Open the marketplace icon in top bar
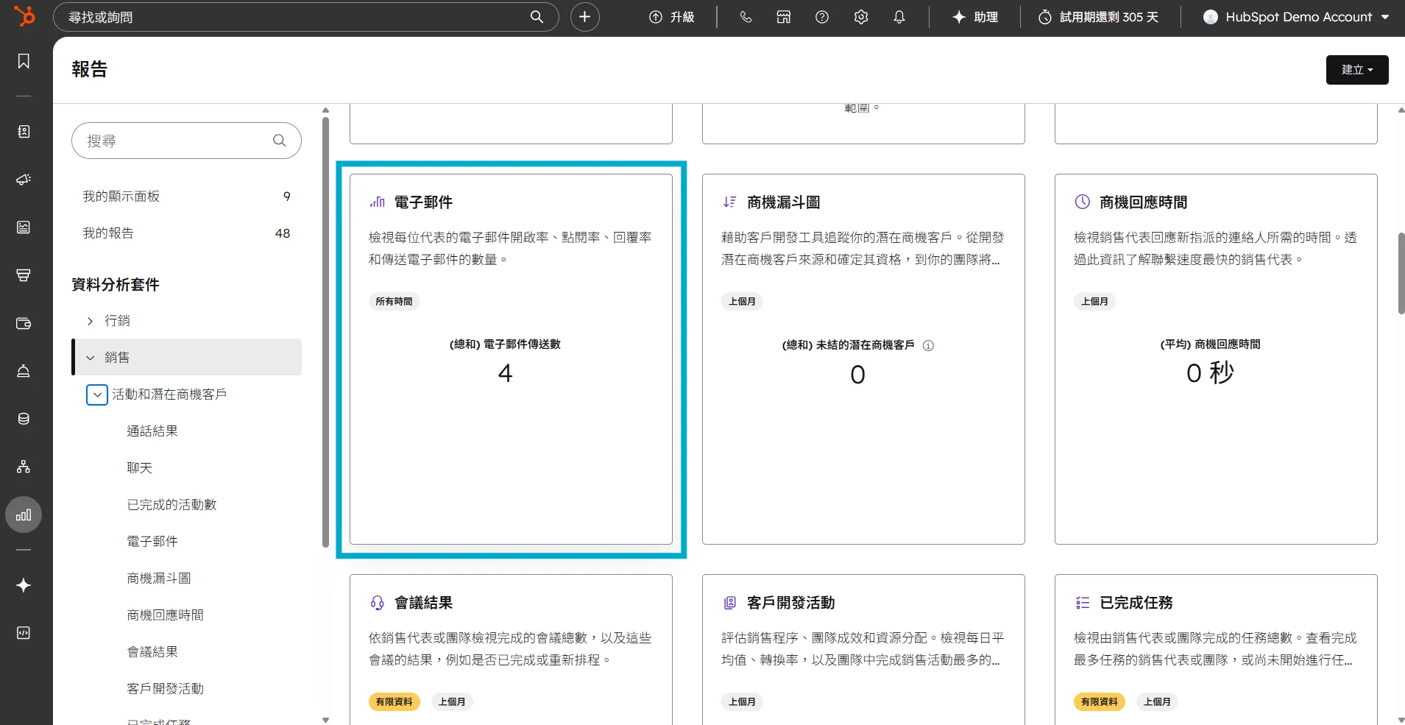 [x=784, y=17]
